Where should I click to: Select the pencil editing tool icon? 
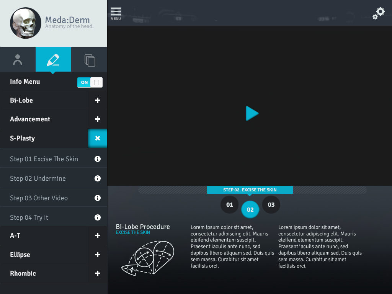[53, 59]
